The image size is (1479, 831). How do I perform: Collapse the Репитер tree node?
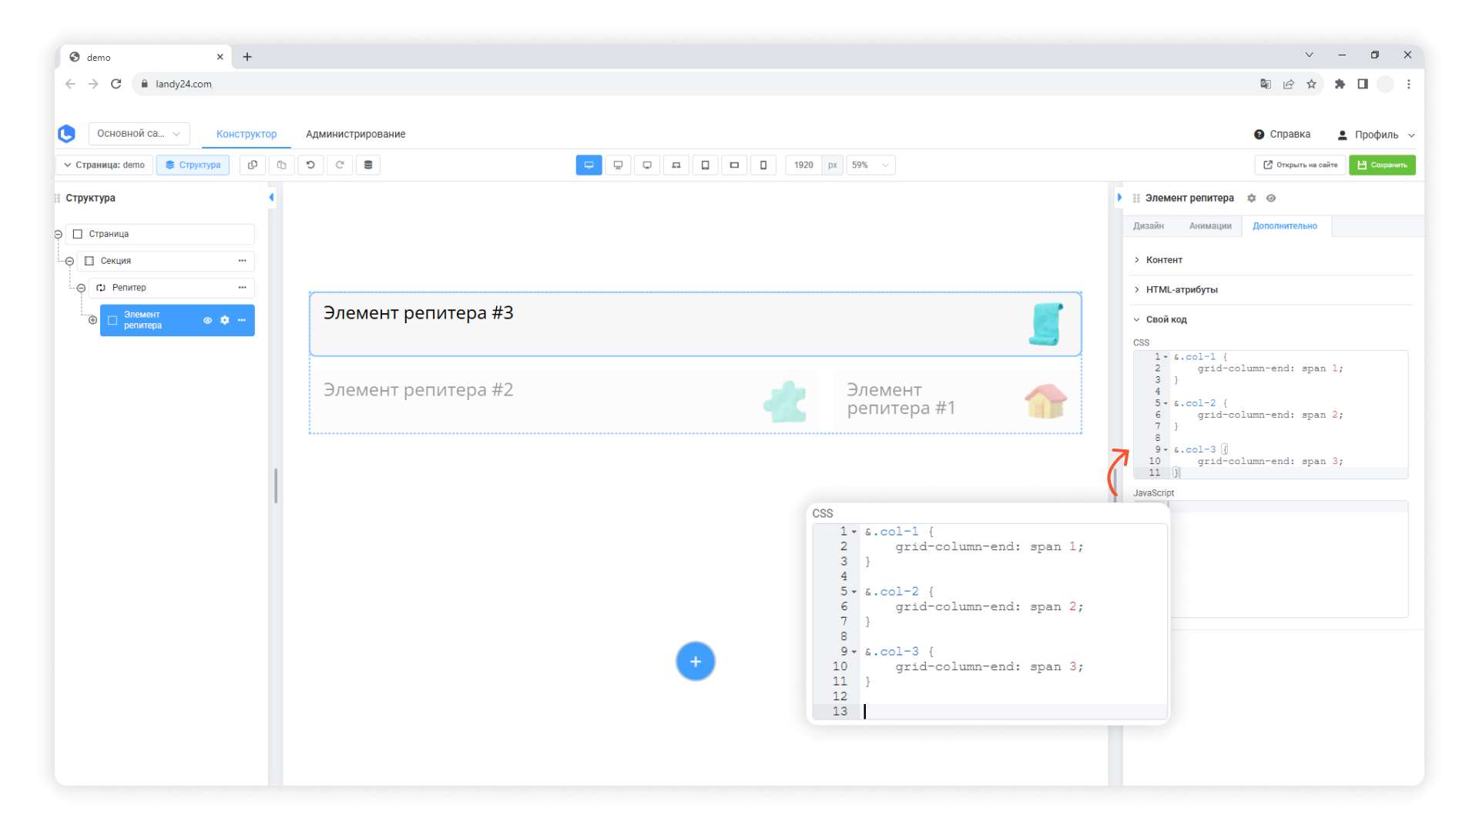pyautogui.click(x=81, y=288)
